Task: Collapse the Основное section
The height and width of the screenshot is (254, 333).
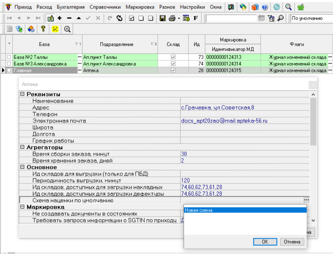Action: click(22, 167)
